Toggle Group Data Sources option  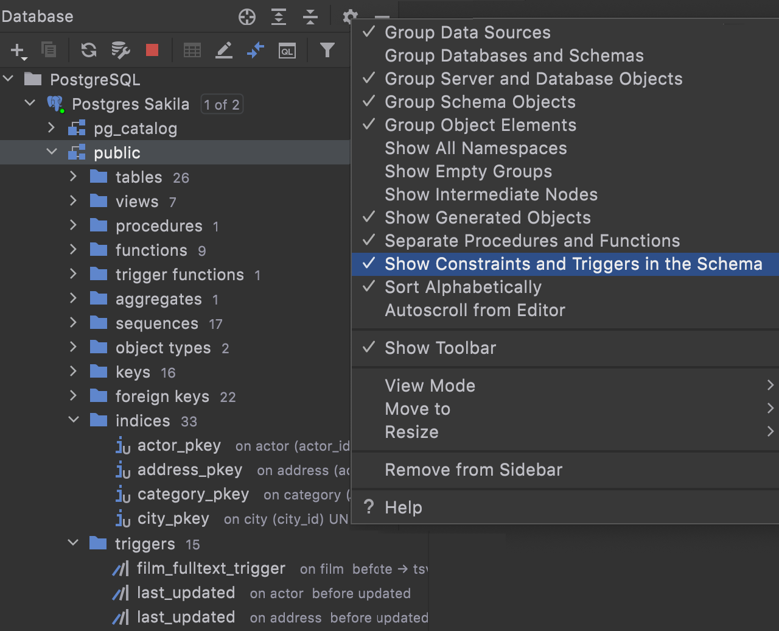[x=467, y=32]
